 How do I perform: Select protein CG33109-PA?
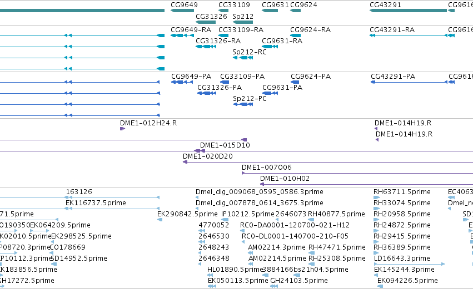pyautogui.click(x=242, y=77)
